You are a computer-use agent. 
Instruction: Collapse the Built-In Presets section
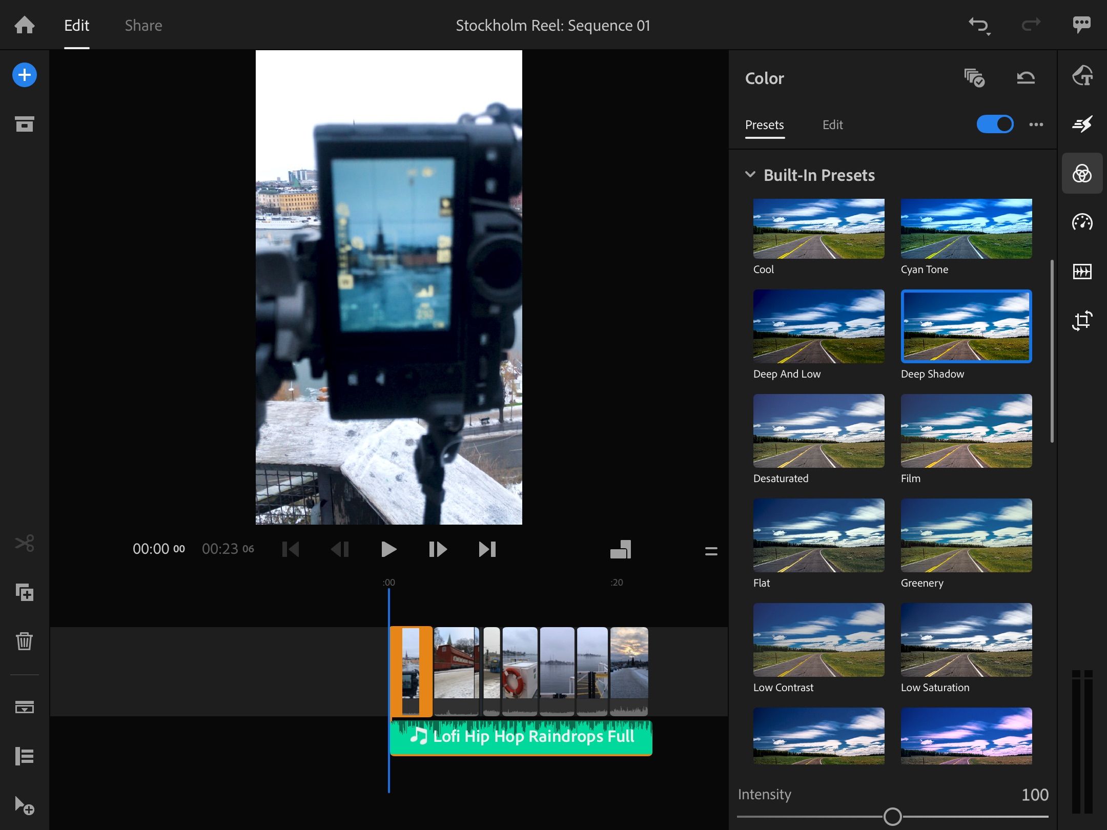(x=750, y=175)
